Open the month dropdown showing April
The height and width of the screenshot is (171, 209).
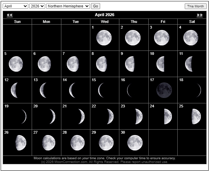(16, 6)
